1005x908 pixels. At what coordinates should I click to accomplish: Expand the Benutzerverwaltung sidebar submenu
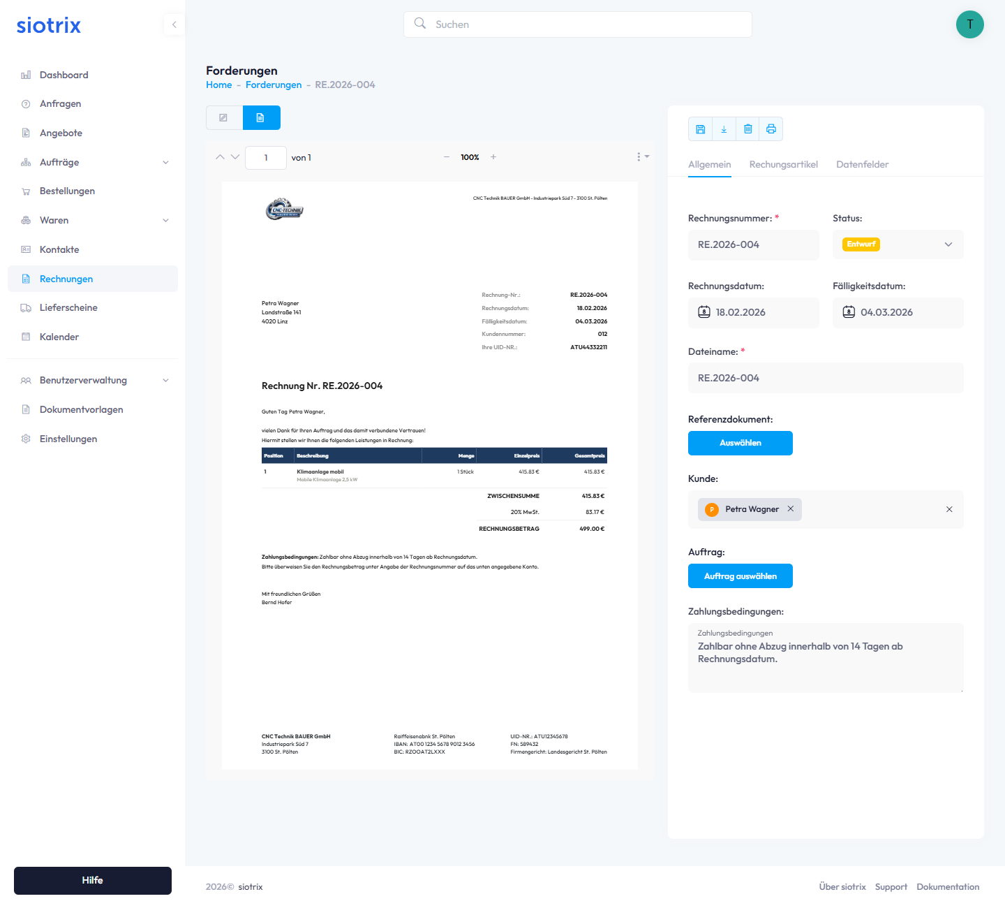click(165, 381)
